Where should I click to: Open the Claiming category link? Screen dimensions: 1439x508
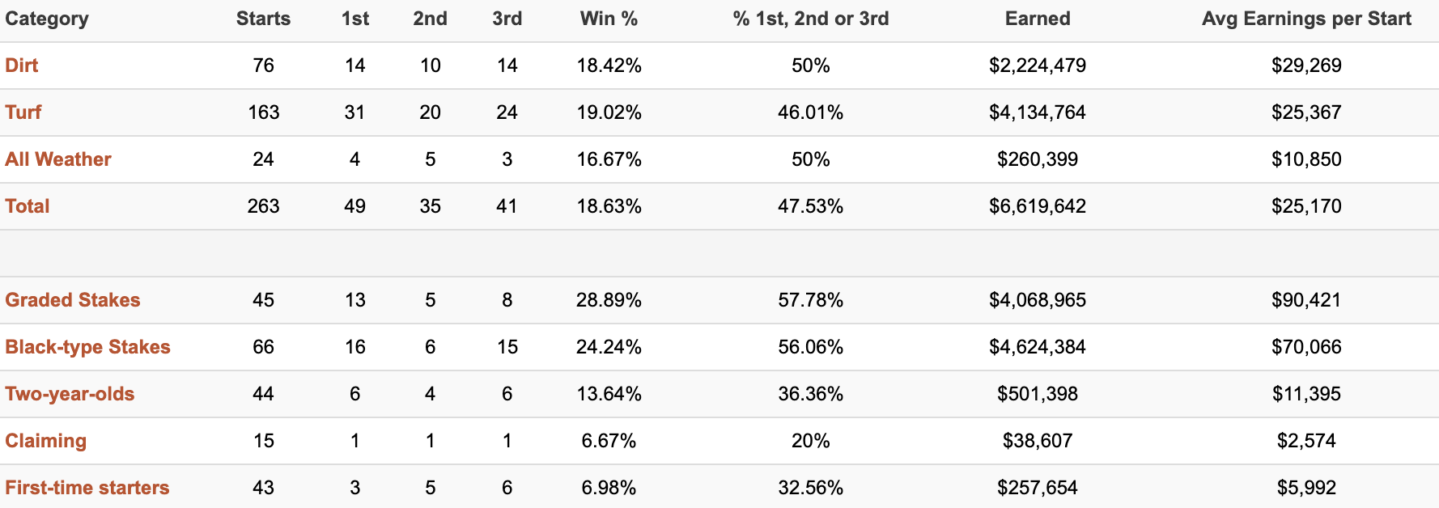click(x=46, y=441)
